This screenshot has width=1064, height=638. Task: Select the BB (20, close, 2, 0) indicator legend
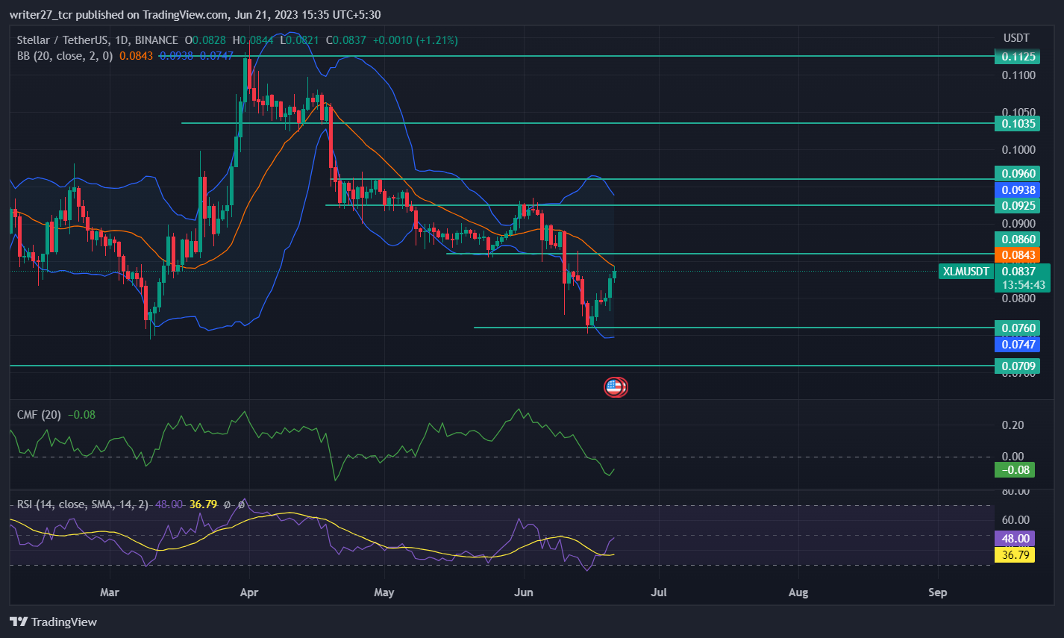tap(65, 56)
